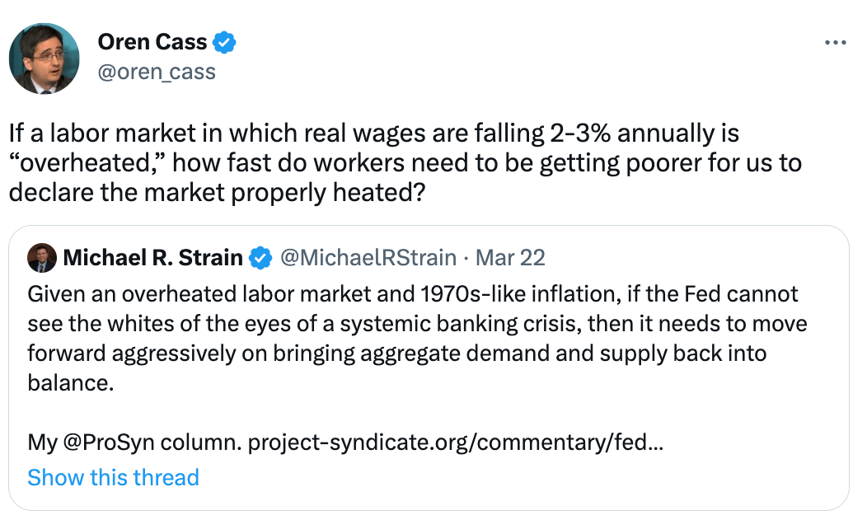The image size is (867, 529).
Task: Click the line starting 'forward aggressively on bringing'
Action: 397,353
